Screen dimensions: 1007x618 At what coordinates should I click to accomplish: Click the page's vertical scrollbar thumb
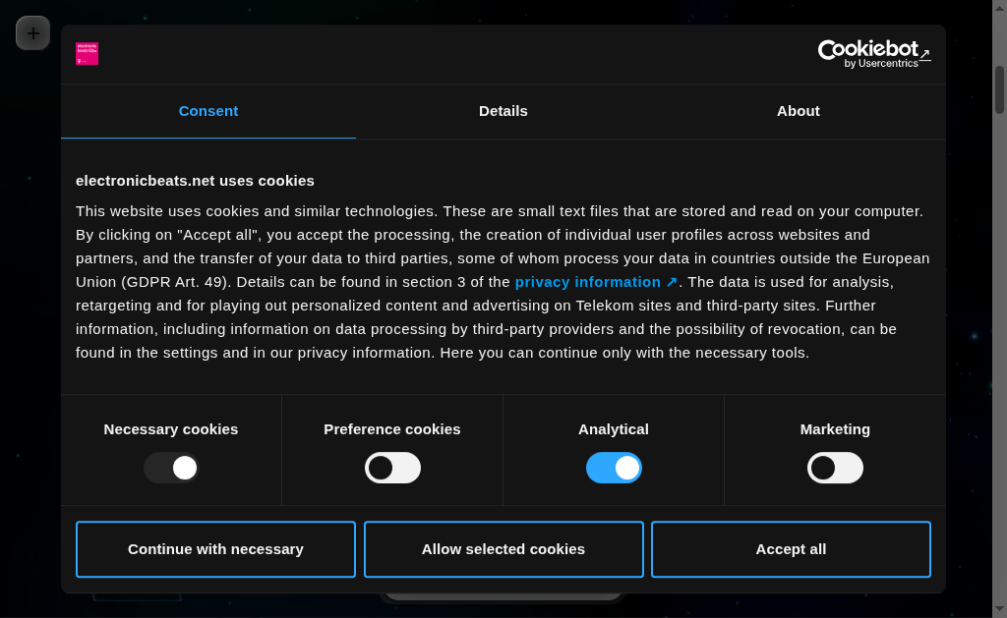coord(999,89)
